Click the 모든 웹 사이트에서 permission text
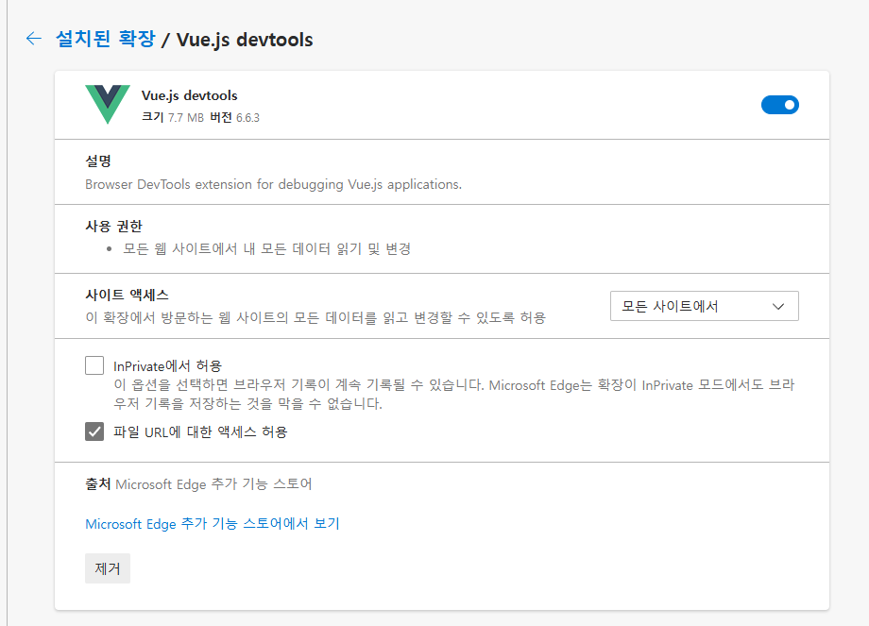The image size is (869, 626). (x=266, y=249)
